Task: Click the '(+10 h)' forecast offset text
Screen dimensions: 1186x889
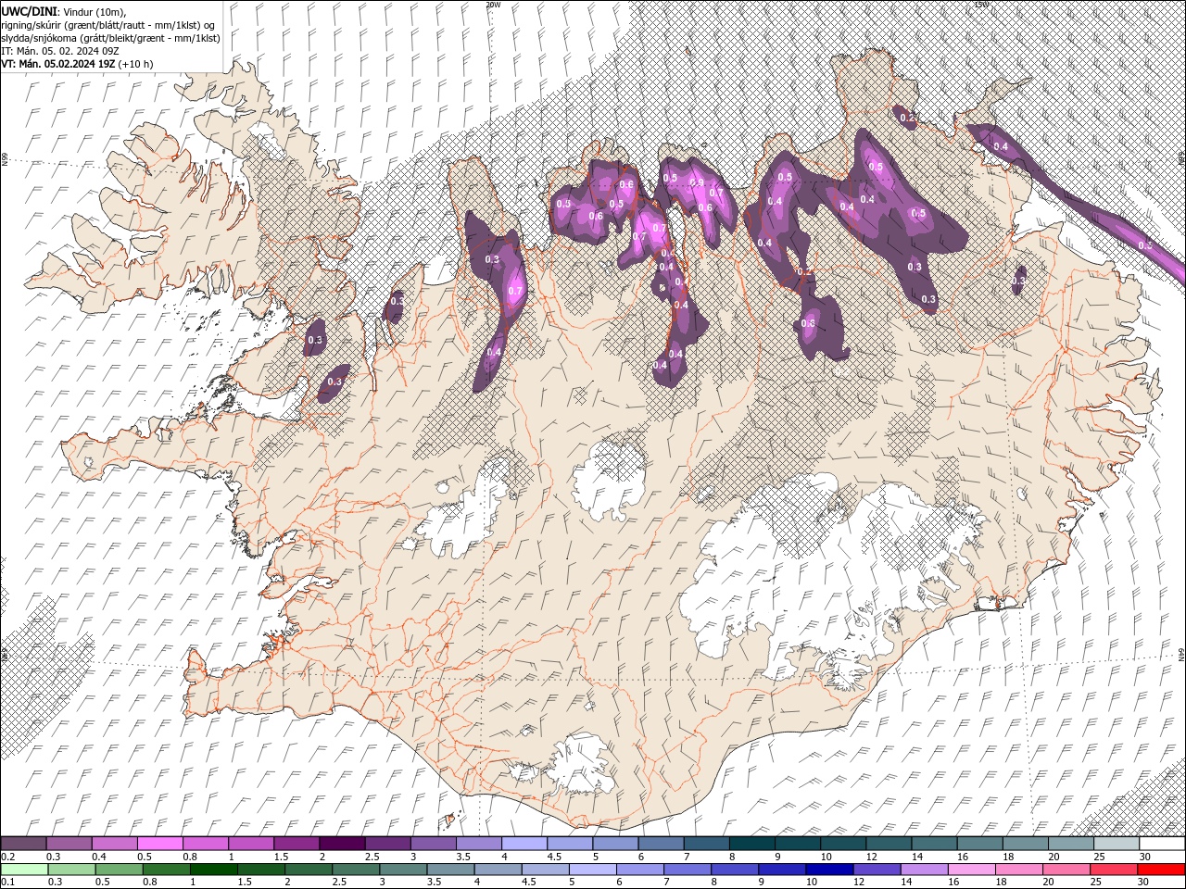Action: click(x=136, y=64)
